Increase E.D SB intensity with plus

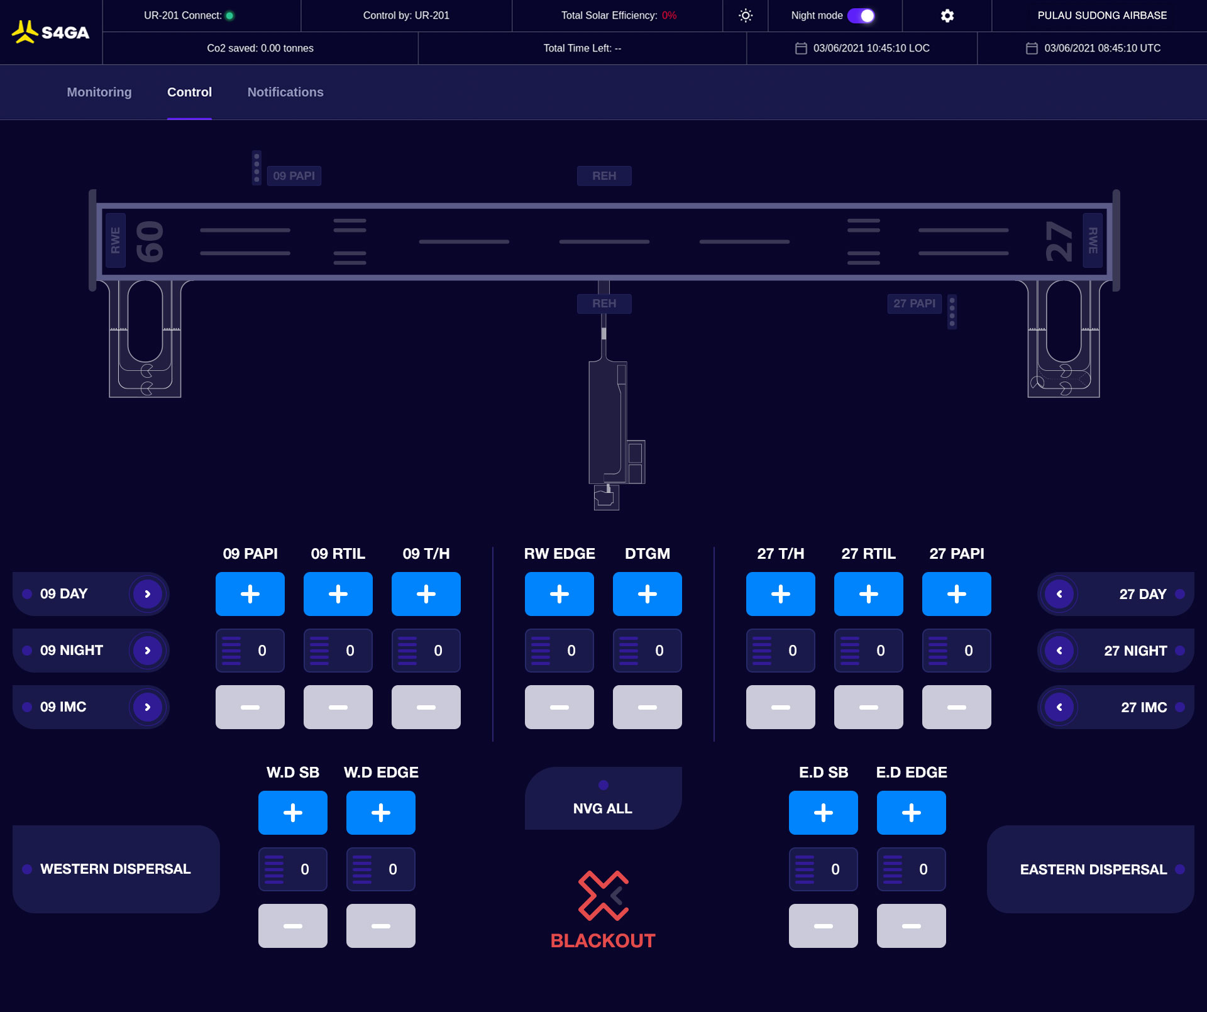click(824, 813)
